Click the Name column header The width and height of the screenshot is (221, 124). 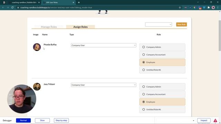pyautogui.click(x=45, y=34)
